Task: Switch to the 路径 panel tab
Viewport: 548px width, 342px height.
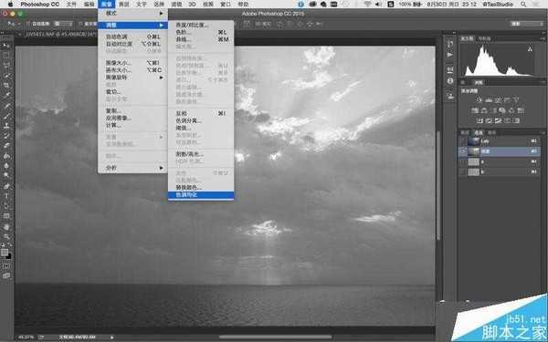Action: [x=491, y=132]
